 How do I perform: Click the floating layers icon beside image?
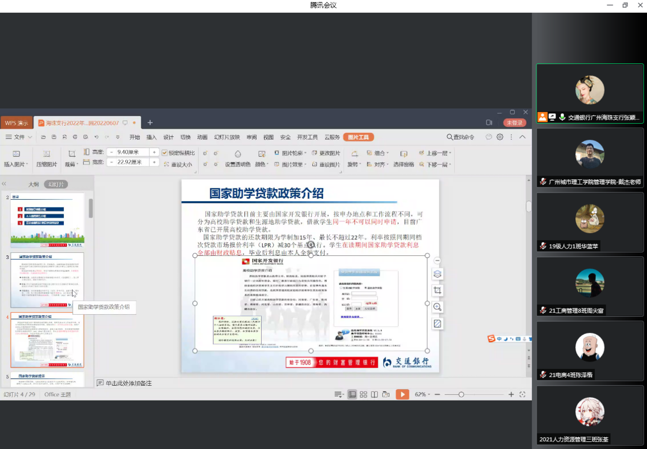coord(437,274)
